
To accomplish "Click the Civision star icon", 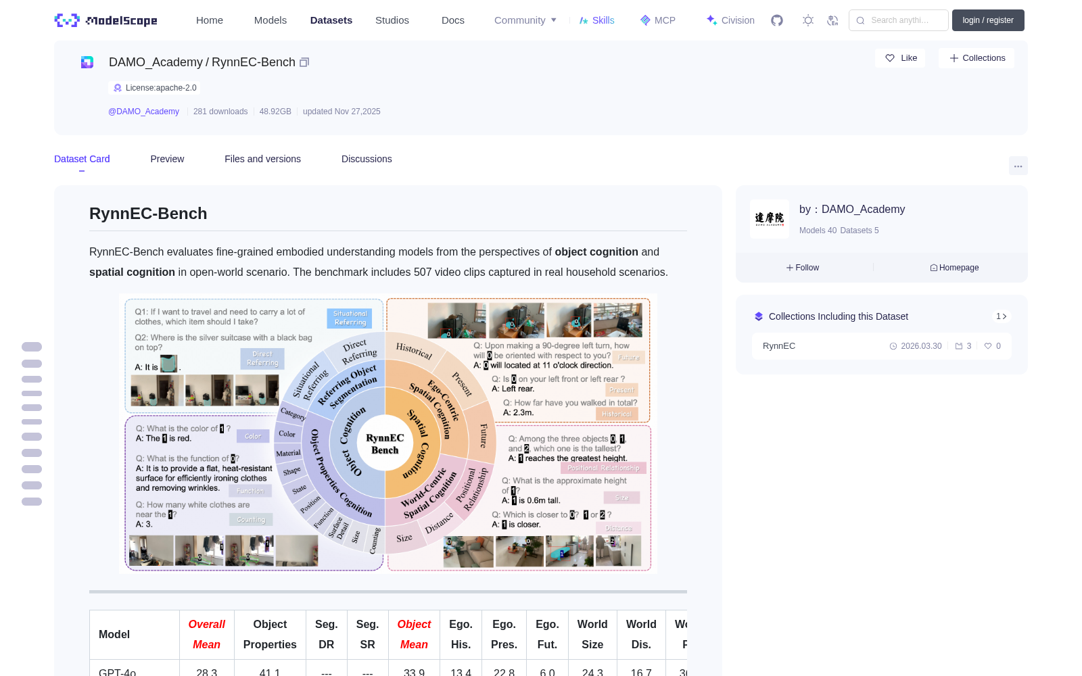I will tap(711, 20).
